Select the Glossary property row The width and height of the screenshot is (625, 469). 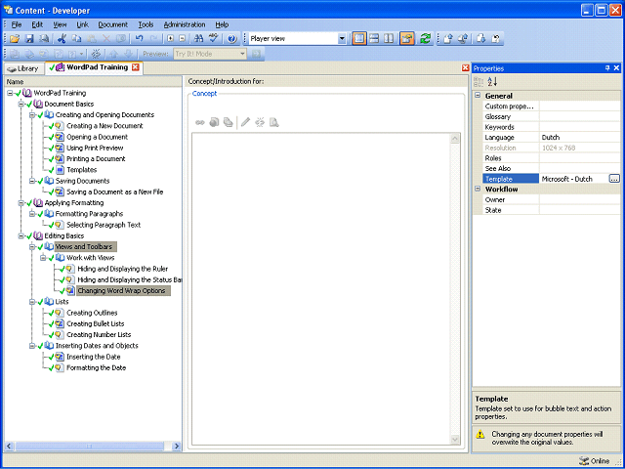point(551,116)
